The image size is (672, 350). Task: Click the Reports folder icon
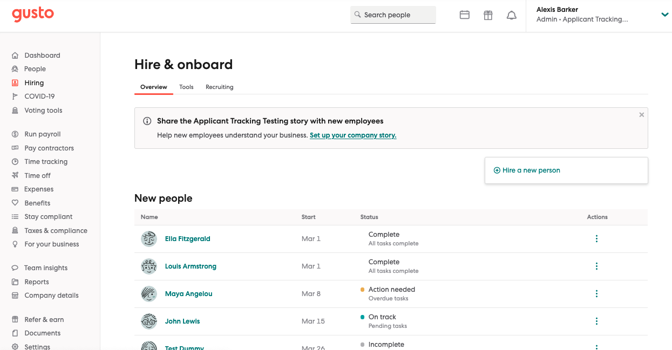point(15,282)
